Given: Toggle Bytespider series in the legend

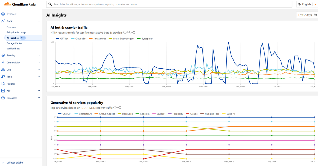Looking at the screenshot, I should [x=145, y=39].
